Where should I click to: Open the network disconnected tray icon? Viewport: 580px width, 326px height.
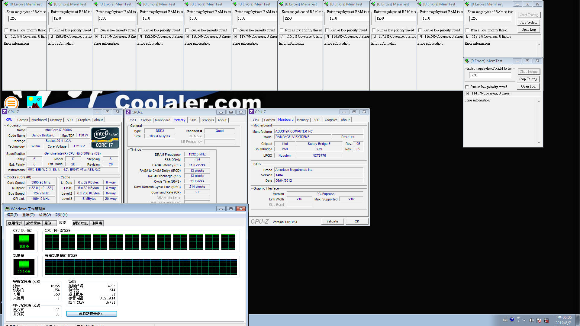click(546, 321)
